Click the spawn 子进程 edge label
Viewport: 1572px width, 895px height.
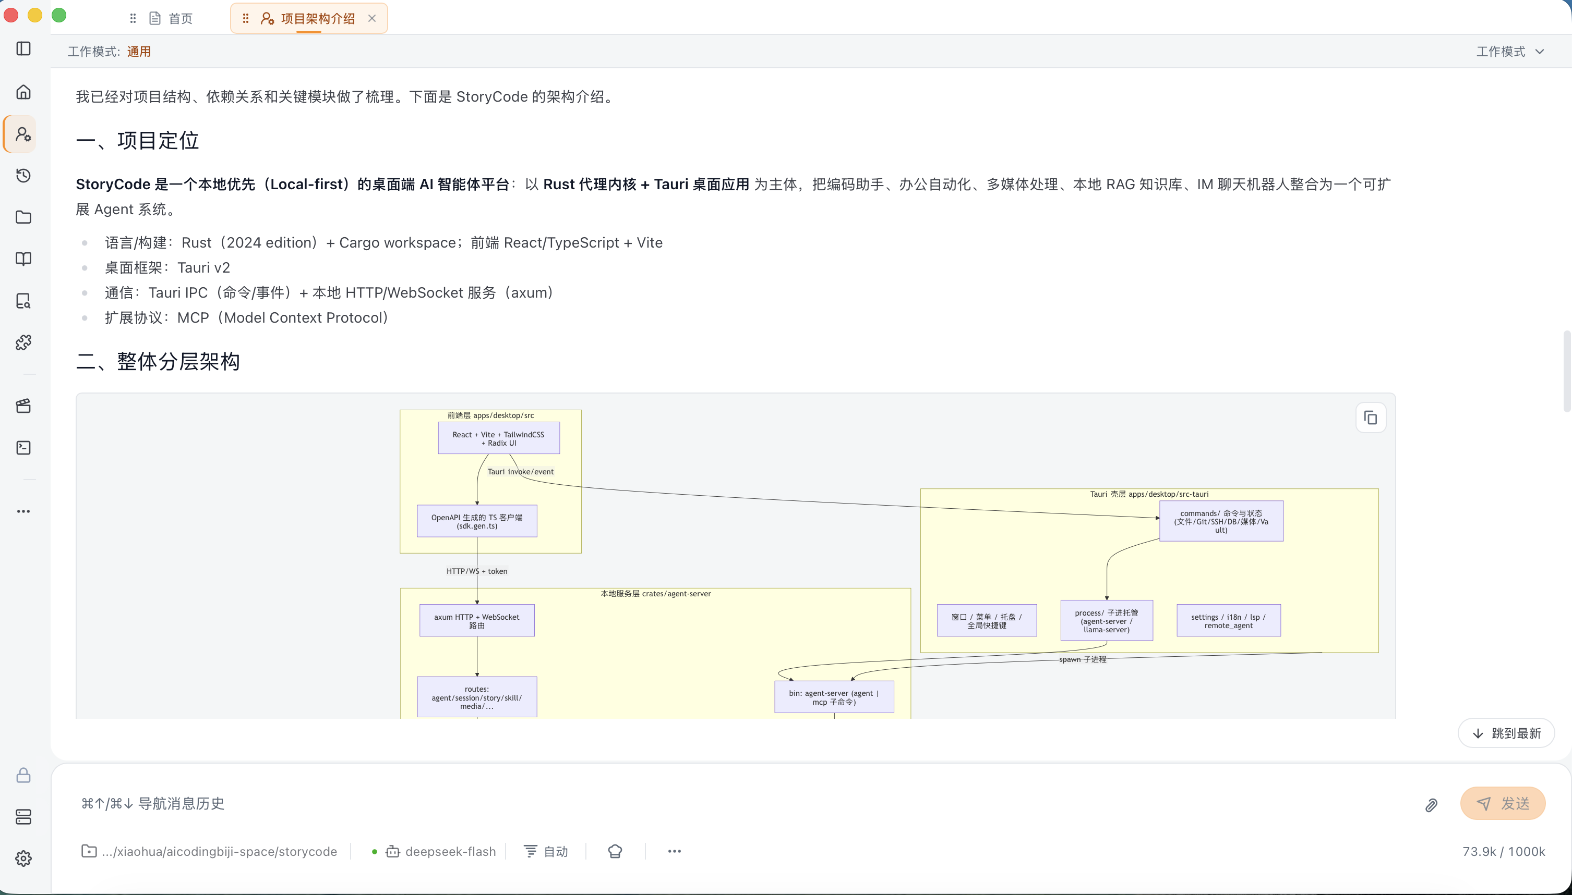click(1082, 659)
